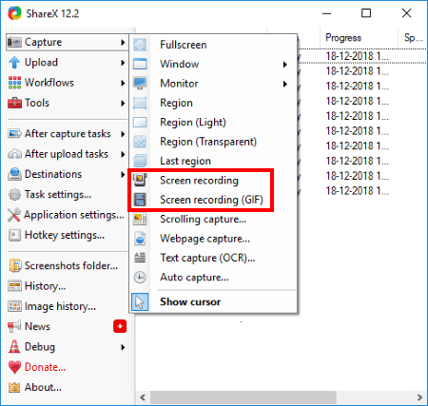Viewport: 428px width, 406px height.
Task: Expand the Upload submenu arrow
Action: tap(123, 63)
